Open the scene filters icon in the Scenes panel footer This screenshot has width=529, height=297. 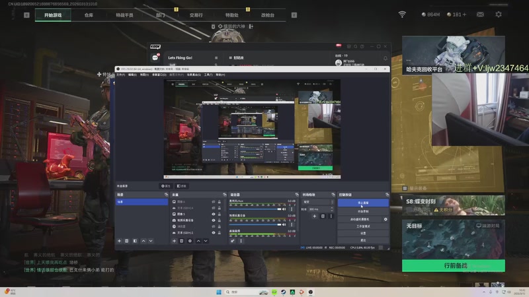point(135,241)
